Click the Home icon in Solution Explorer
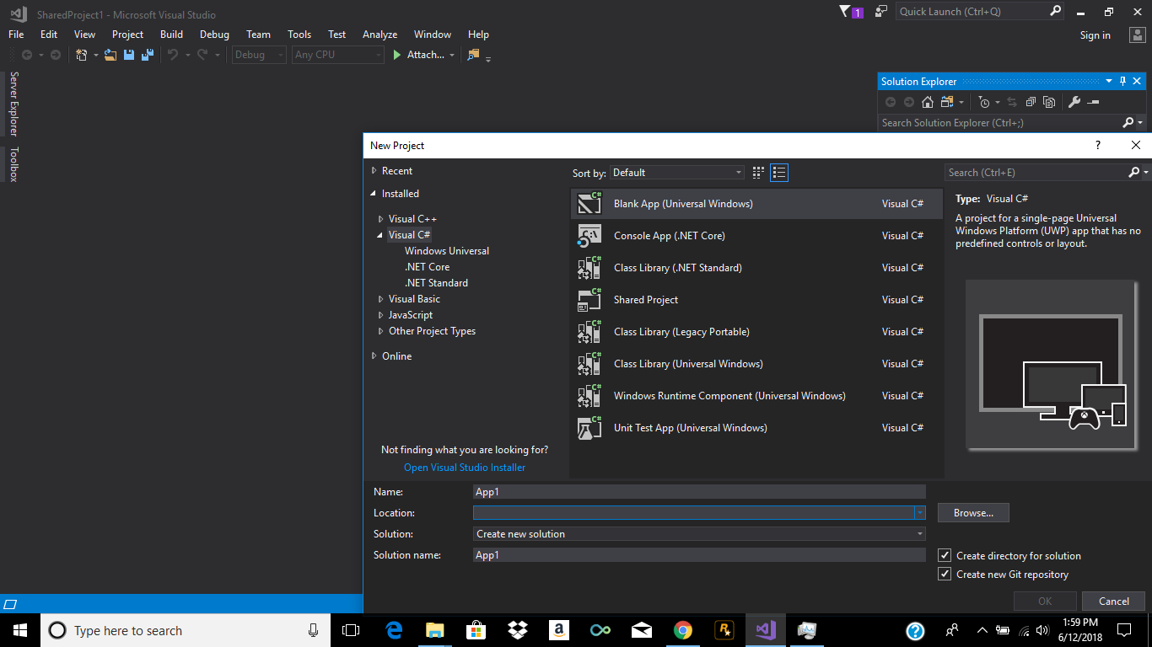 928,102
